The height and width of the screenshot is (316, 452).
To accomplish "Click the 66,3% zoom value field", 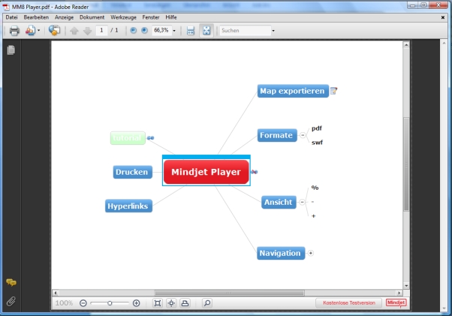I will (161, 30).
